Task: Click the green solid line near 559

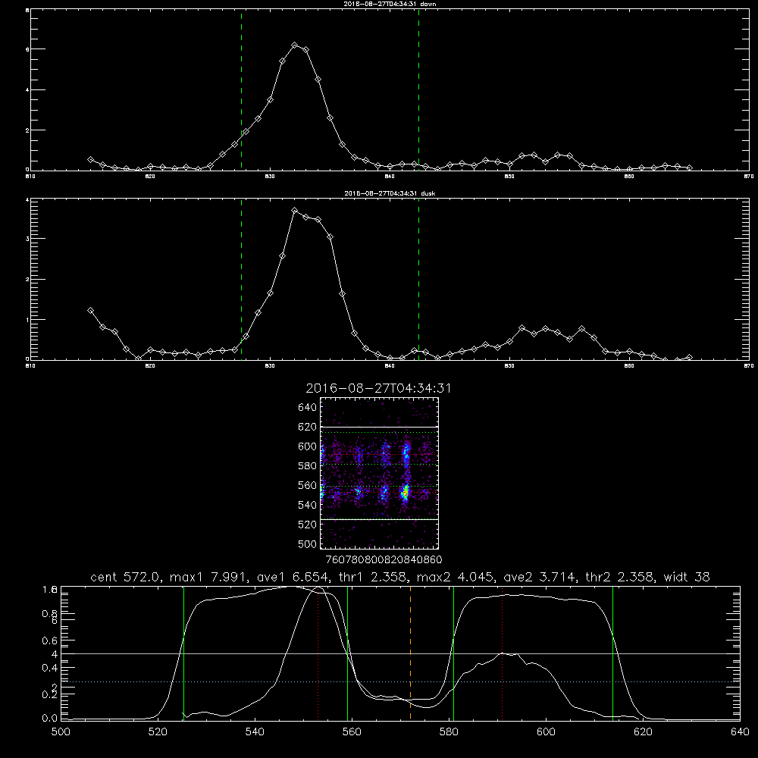Action: click(348, 653)
